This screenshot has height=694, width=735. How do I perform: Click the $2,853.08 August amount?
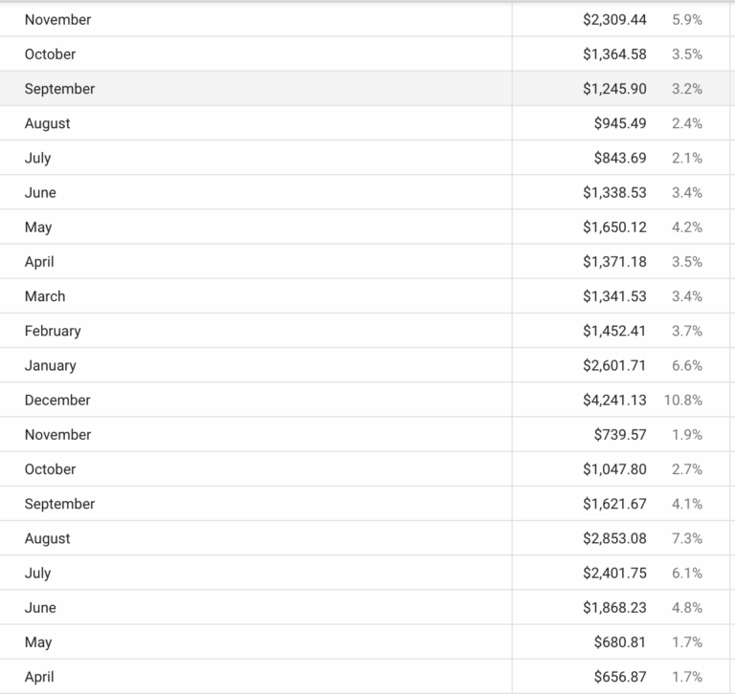pyautogui.click(x=614, y=538)
